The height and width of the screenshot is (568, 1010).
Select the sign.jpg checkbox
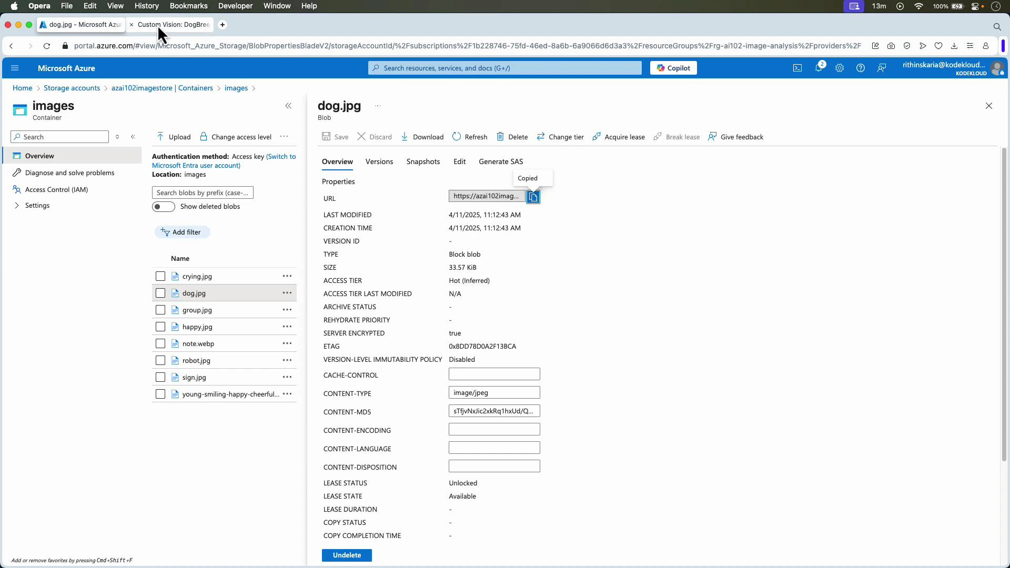coord(160,377)
